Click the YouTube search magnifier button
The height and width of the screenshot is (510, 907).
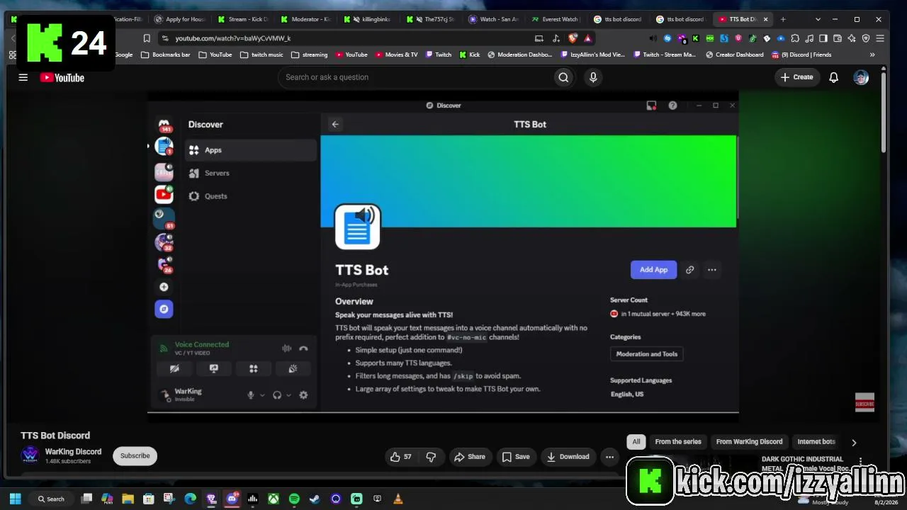click(563, 77)
